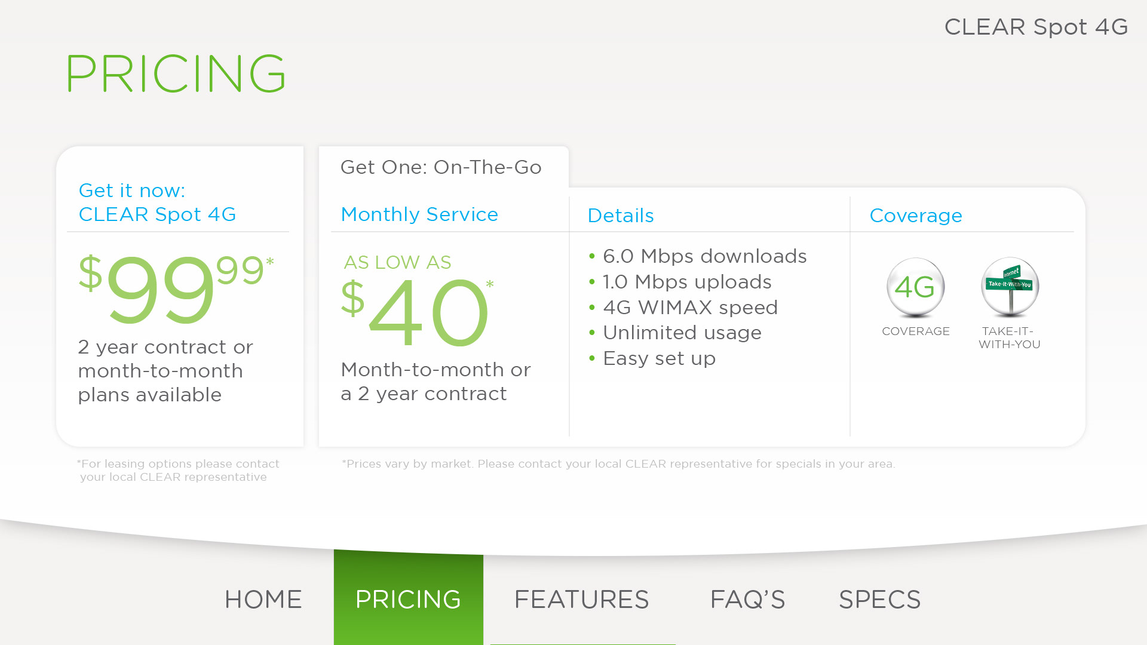
Task: Open the SPECS tab
Action: click(879, 599)
